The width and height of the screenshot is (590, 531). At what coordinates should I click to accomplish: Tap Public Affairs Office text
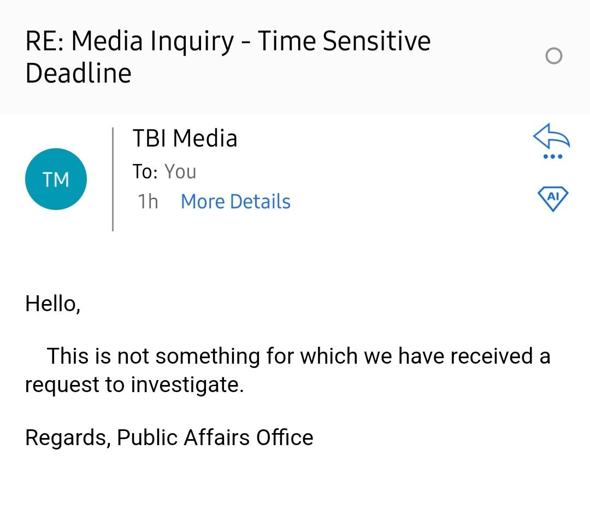pyautogui.click(x=215, y=437)
